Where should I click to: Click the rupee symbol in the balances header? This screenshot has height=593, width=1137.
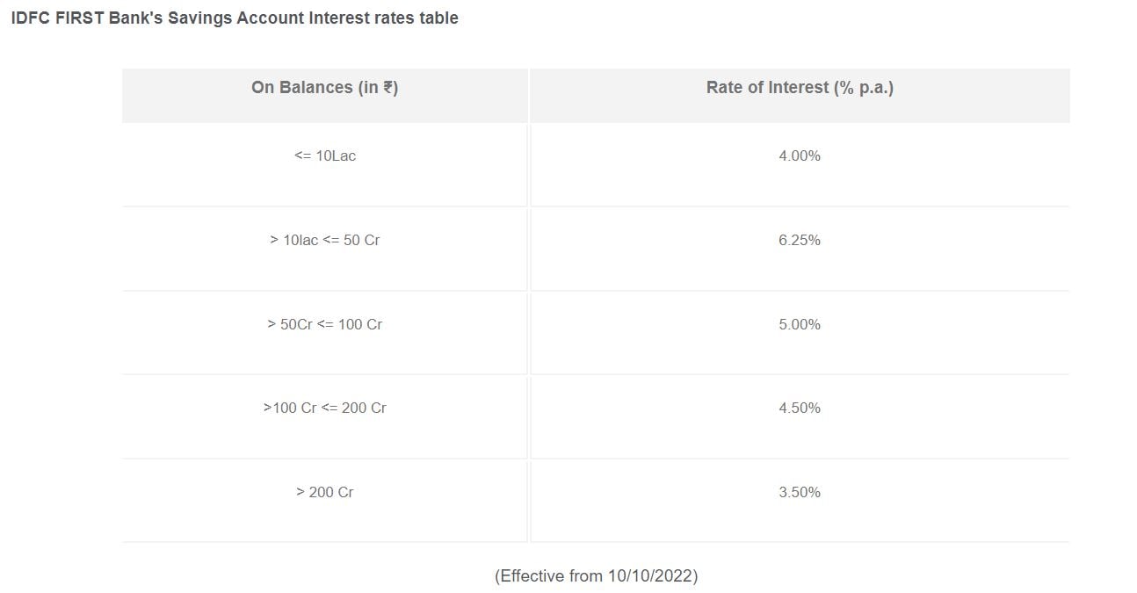point(388,88)
